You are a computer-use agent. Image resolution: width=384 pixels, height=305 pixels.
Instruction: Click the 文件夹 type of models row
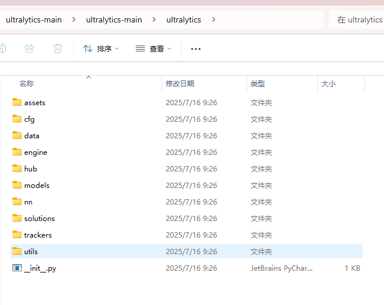point(261,186)
